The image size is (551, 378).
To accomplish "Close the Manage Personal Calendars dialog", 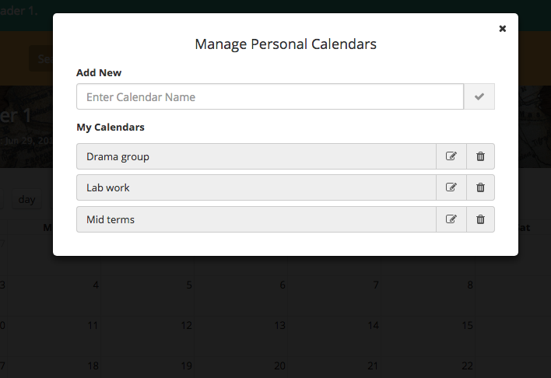I will (503, 29).
